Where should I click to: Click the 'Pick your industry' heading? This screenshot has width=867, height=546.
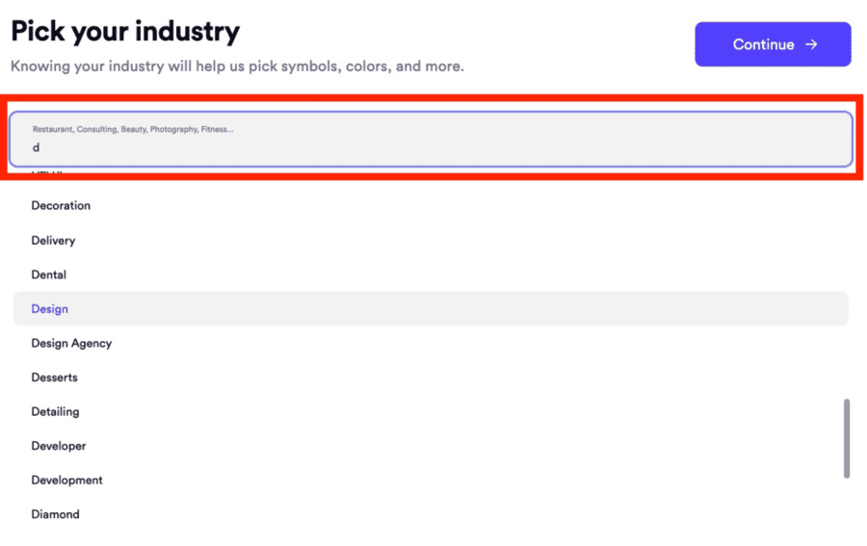pos(125,32)
